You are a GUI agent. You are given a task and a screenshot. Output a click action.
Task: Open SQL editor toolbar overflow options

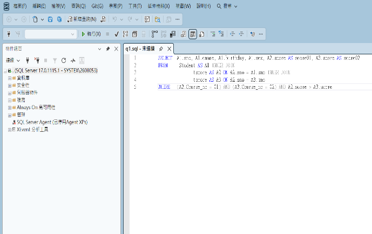tap(261, 34)
